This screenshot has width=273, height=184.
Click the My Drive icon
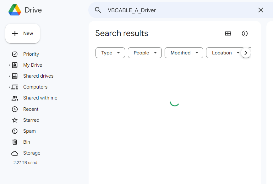click(15, 65)
